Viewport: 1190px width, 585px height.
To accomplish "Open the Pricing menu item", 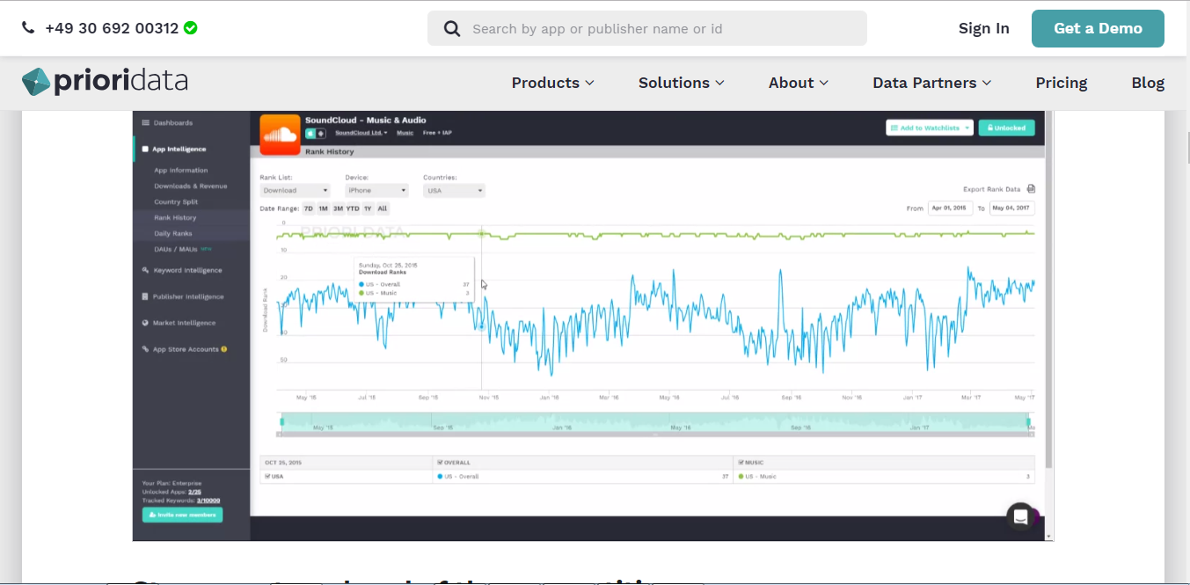I will [x=1062, y=83].
